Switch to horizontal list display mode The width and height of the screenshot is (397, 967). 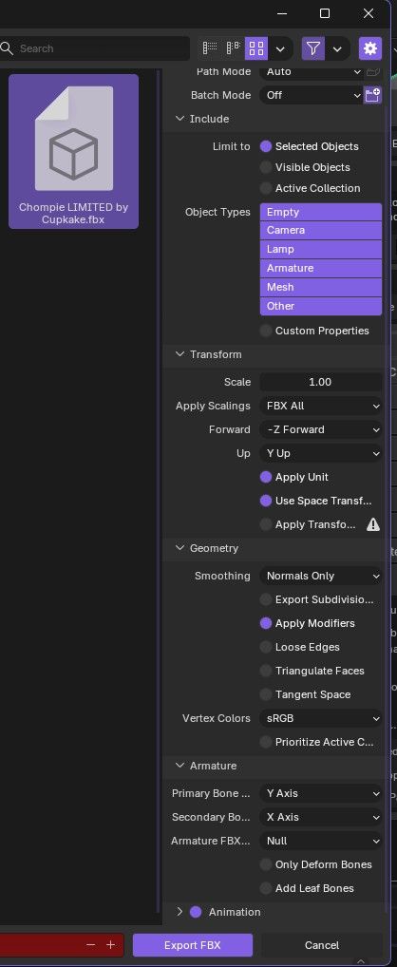(233, 48)
